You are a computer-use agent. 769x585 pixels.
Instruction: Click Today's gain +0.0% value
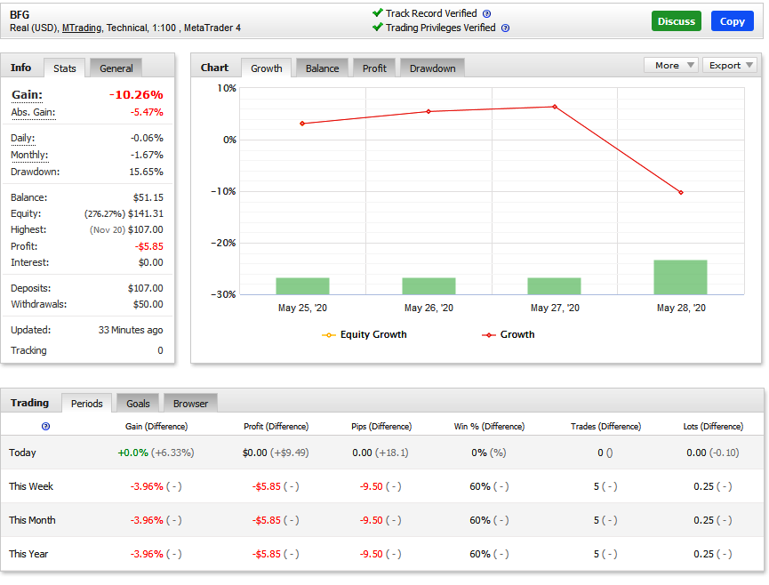132,453
